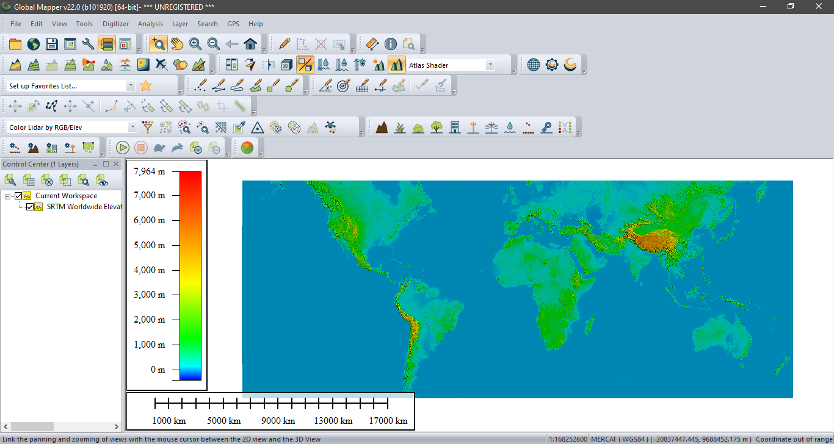Viewport: 834px width, 444px height.
Task: Open the Tools menu
Action: 84,24
